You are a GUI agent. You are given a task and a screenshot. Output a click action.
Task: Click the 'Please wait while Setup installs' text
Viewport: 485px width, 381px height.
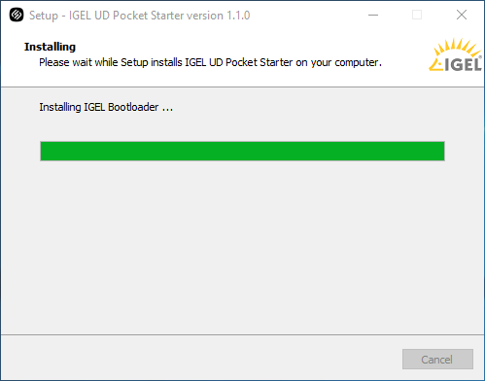click(111, 62)
